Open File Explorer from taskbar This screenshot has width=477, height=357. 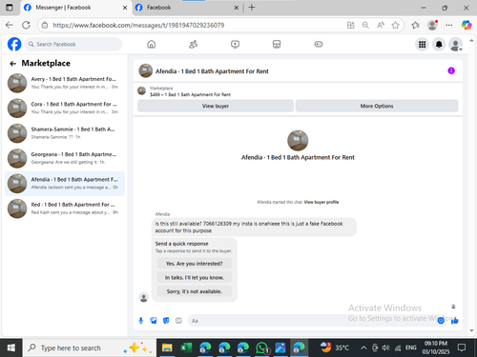tap(167, 347)
